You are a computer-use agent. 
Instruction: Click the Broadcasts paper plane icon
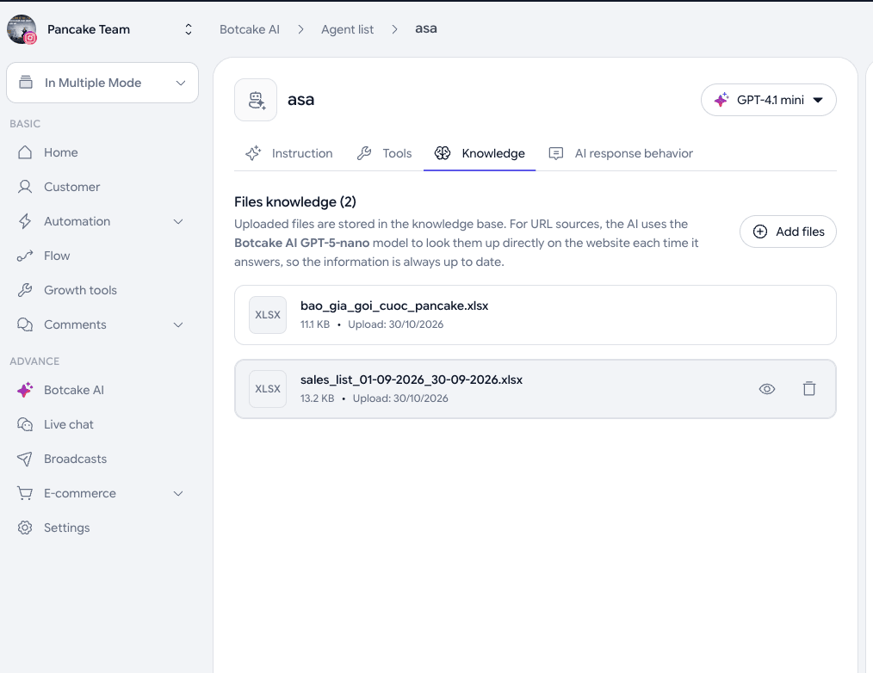tap(25, 459)
